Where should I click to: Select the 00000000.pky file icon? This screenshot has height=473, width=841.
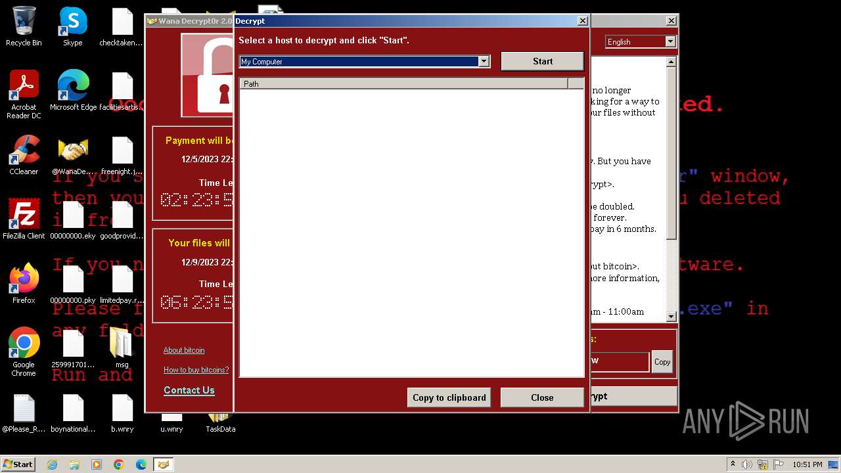(x=73, y=284)
